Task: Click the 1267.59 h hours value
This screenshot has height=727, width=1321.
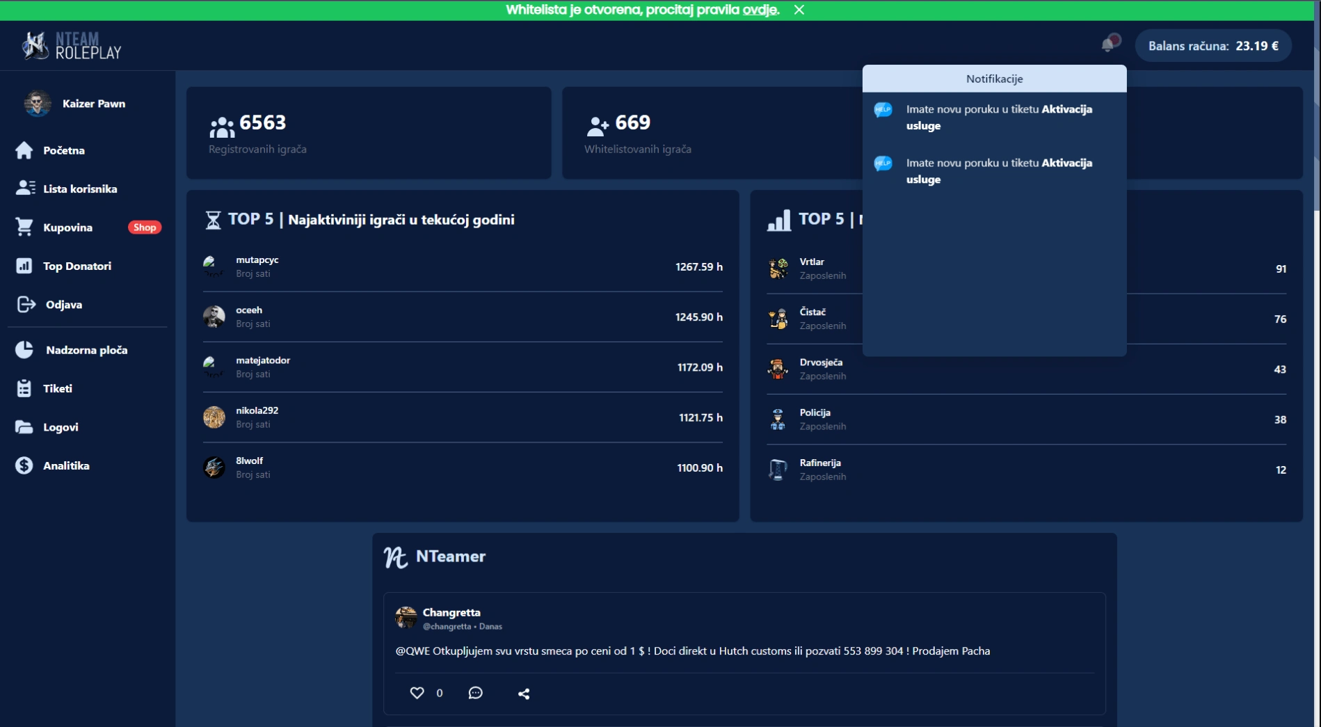Action: click(699, 266)
